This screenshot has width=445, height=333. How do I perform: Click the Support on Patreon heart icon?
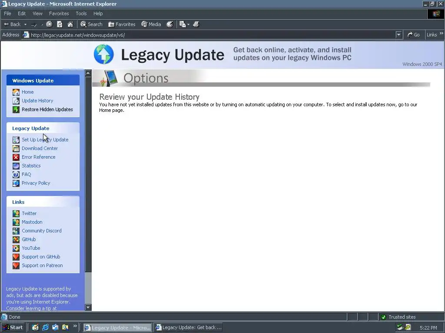click(x=16, y=266)
